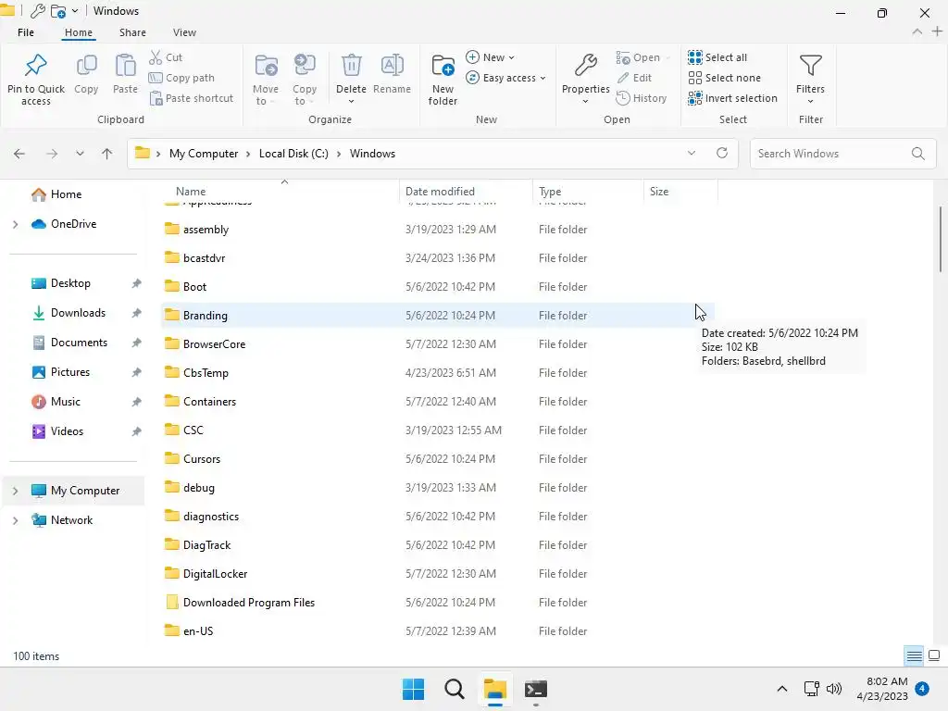Click the Paste ribbon icon
This screenshot has height=711, width=948.
pos(125,66)
